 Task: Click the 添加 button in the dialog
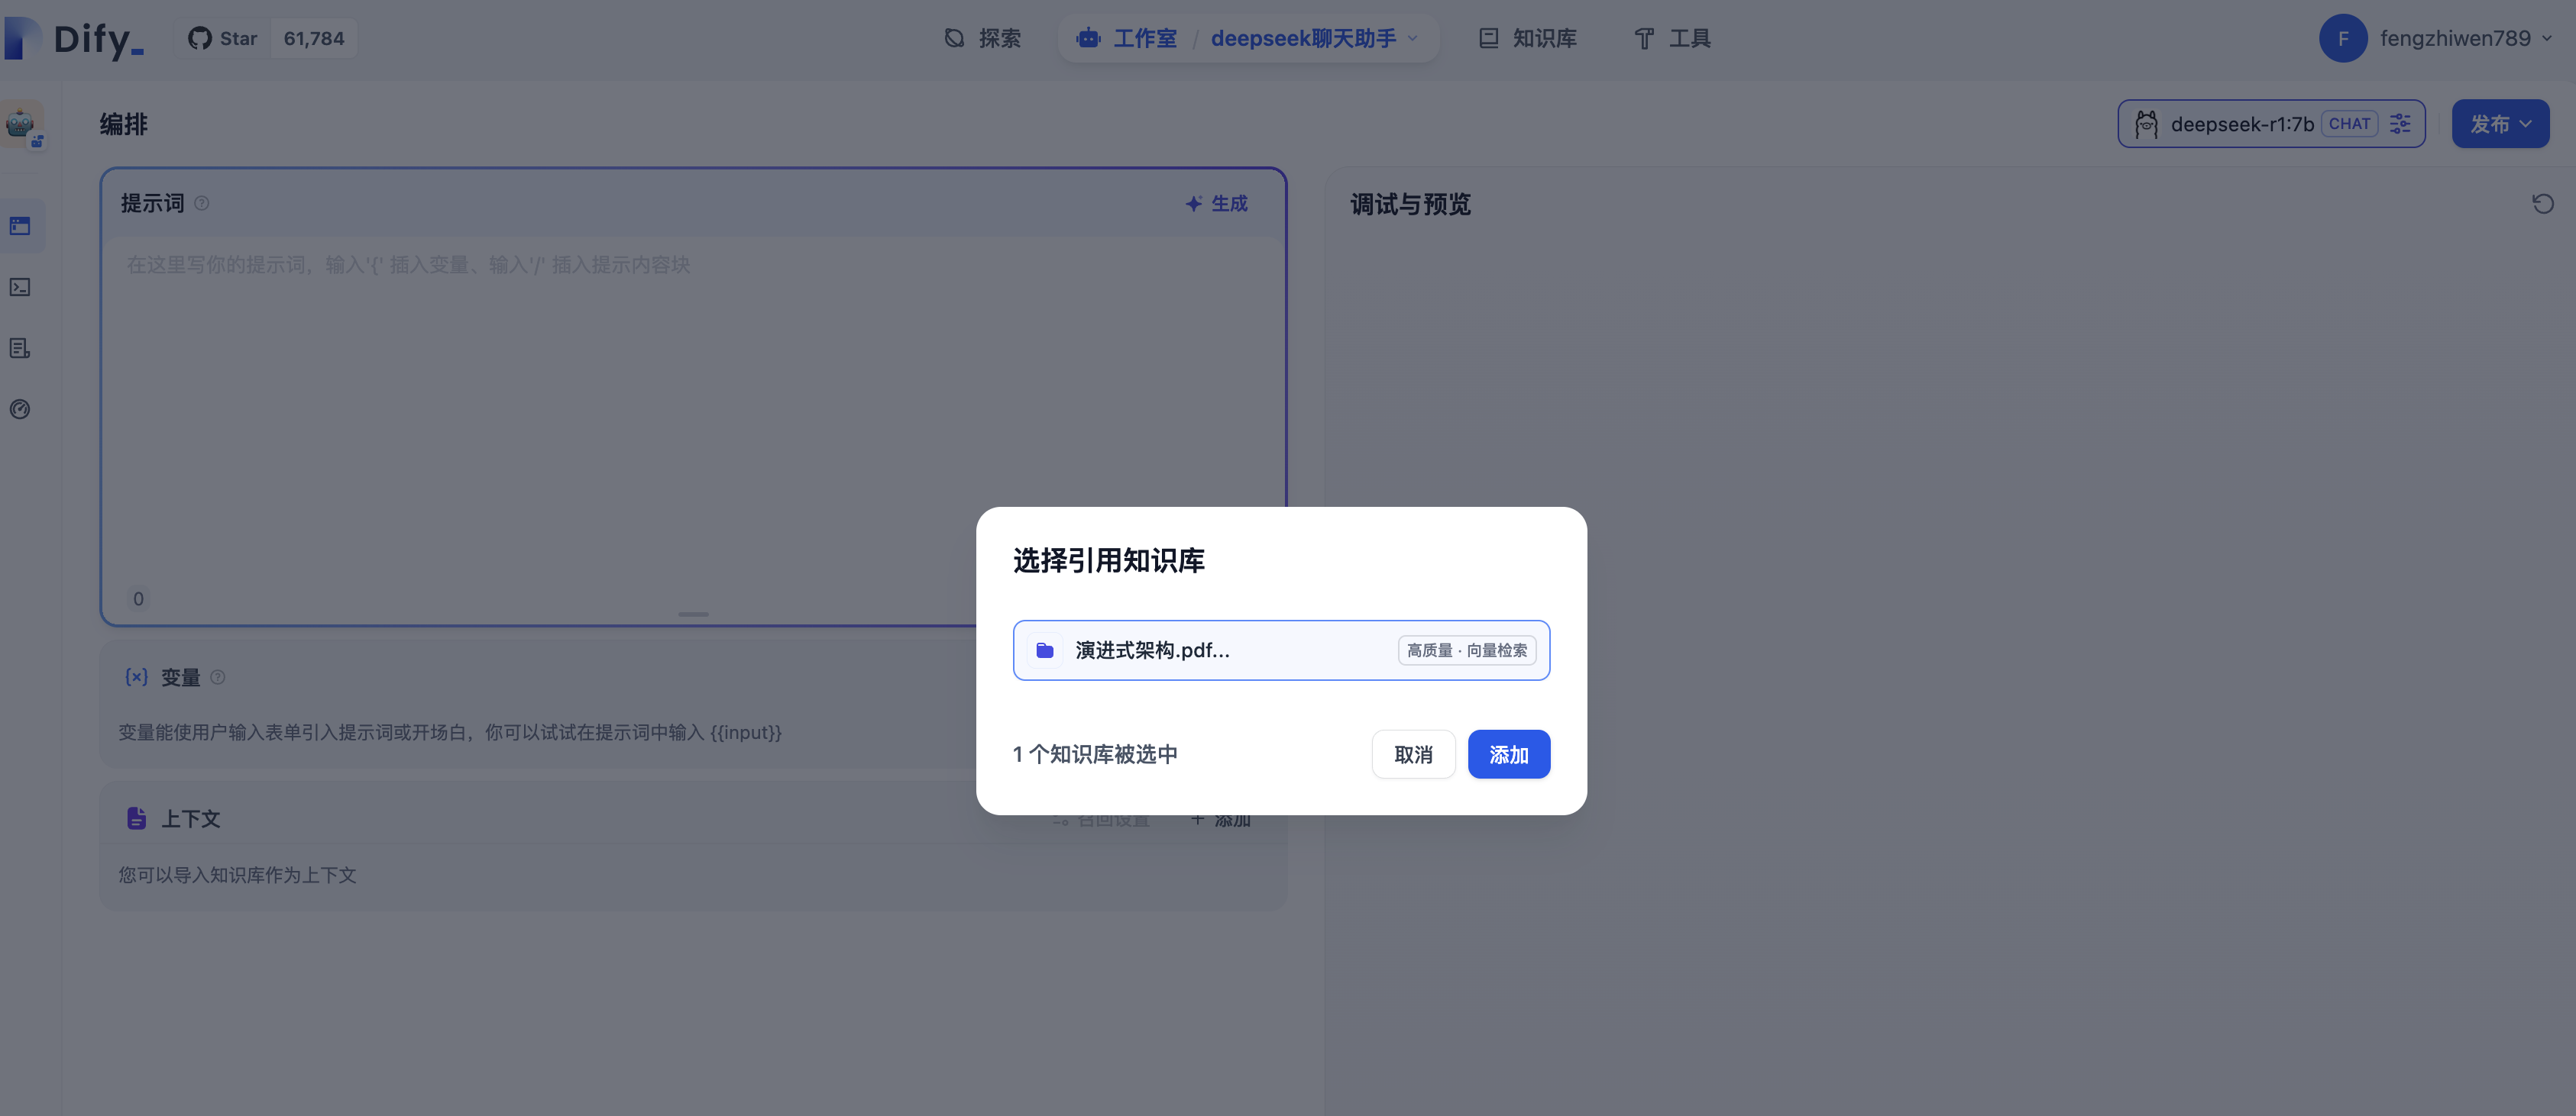[1508, 754]
